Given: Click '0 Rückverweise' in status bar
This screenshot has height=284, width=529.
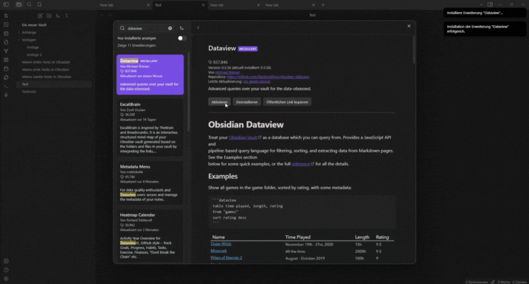Looking at the screenshot, I should tap(476, 282).
